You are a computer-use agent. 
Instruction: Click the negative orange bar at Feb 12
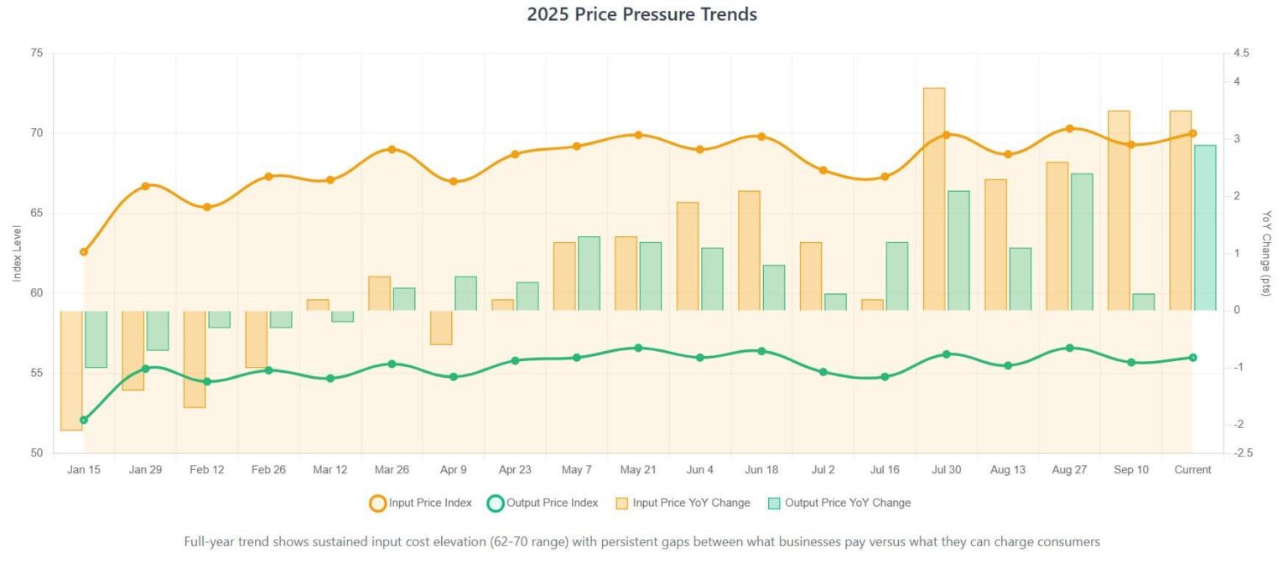coord(195,359)
